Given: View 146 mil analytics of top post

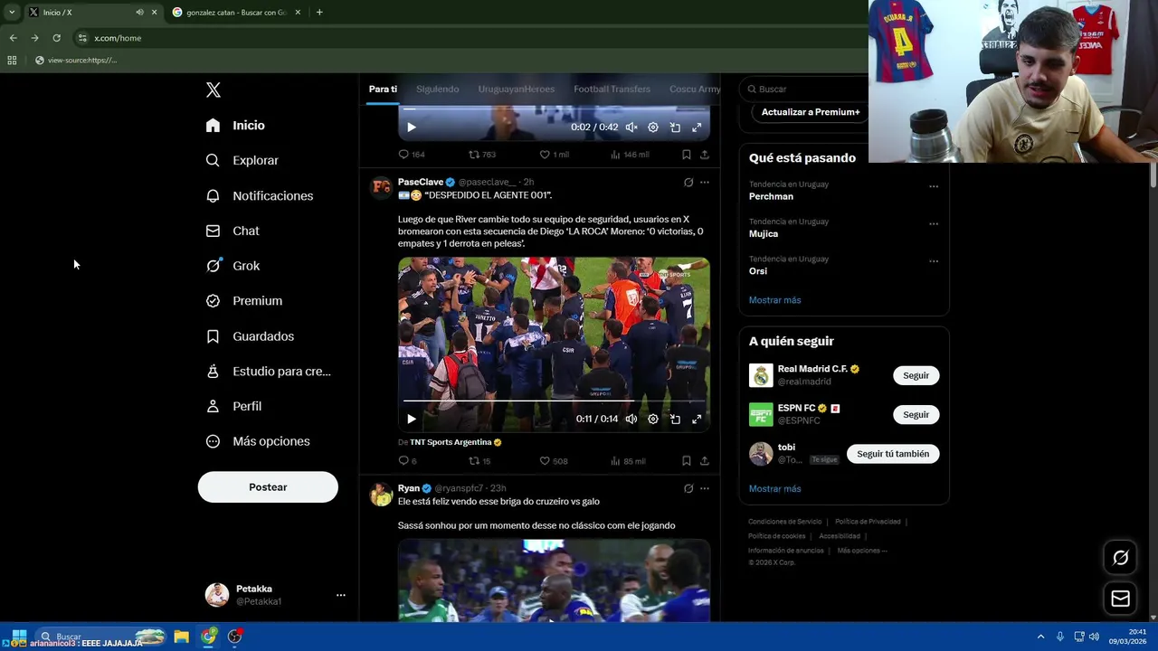Looking at the screenshot, I should pyautogui.click(x=630, y=155).
